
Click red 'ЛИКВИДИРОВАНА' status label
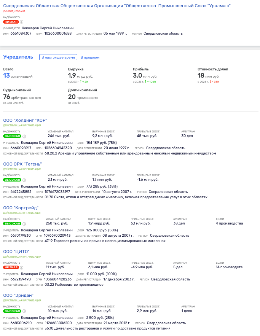[14, 11]
